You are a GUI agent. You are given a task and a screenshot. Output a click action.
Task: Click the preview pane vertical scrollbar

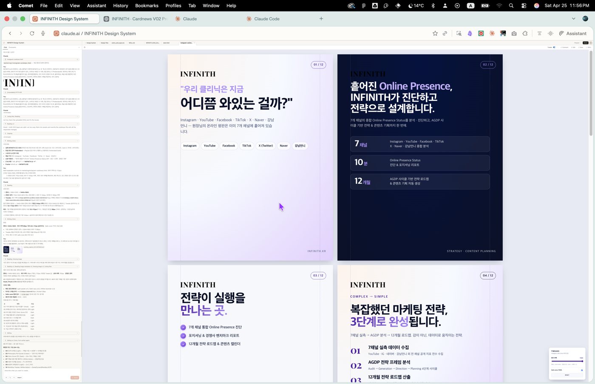point(591,93)
